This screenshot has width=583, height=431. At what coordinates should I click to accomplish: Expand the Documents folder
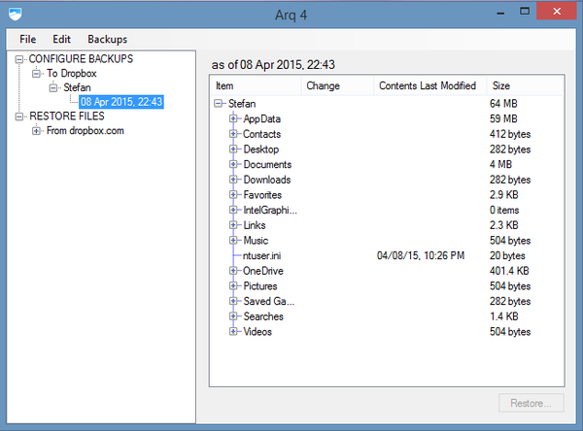233,164
